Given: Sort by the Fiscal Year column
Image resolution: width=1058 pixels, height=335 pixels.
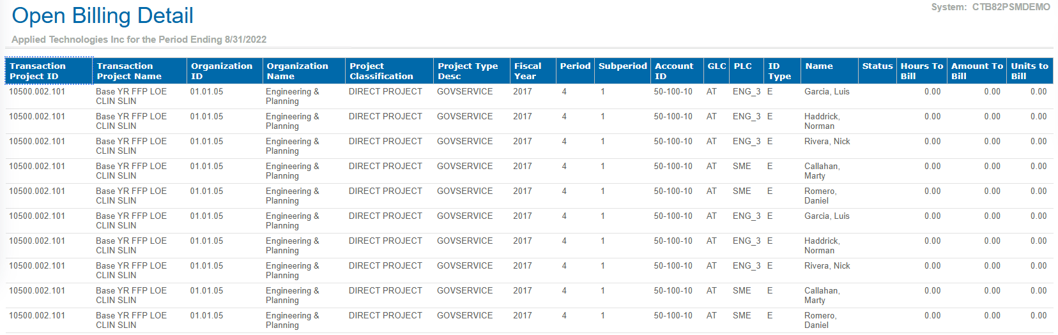Looking at the screenshot, I should click(528, 71).
